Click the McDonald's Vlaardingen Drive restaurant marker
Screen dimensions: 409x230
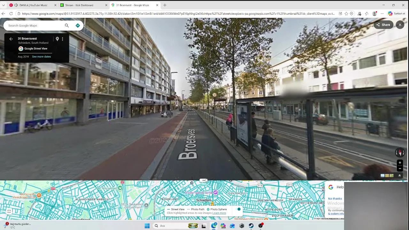pos(39,195)
